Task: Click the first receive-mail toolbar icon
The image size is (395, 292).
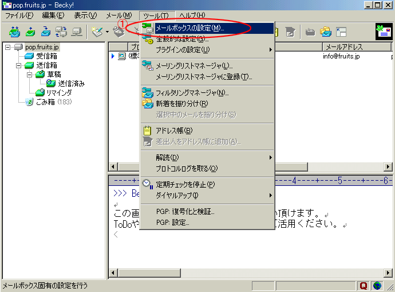Action: click(x=15, y=32)
